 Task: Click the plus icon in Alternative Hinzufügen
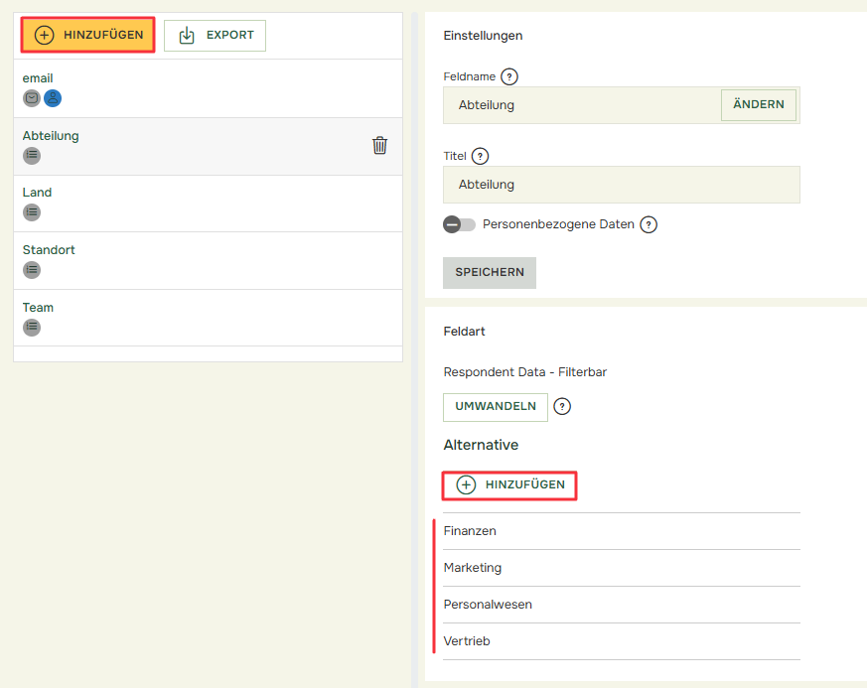pos(466,484)
